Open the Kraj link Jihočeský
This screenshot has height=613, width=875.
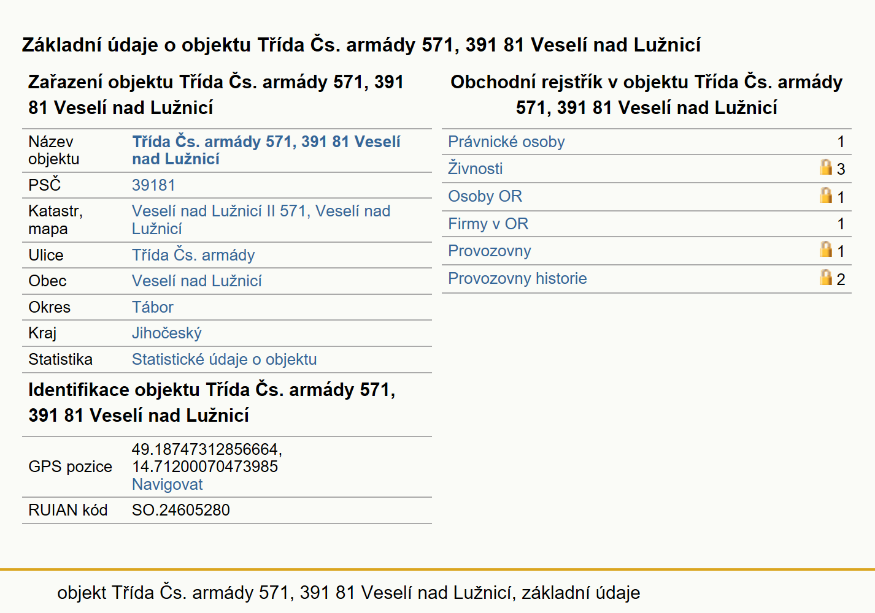pyautogui.click(x=166, y=333)
